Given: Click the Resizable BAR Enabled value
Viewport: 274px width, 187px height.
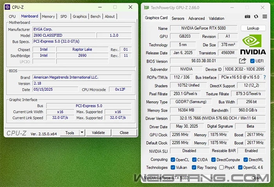Looking at the screenshot, I should click(x=251, y=151).
